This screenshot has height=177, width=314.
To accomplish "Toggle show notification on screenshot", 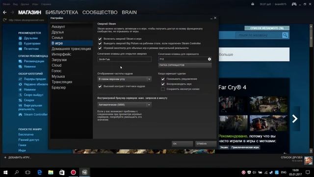I will 163,79.
